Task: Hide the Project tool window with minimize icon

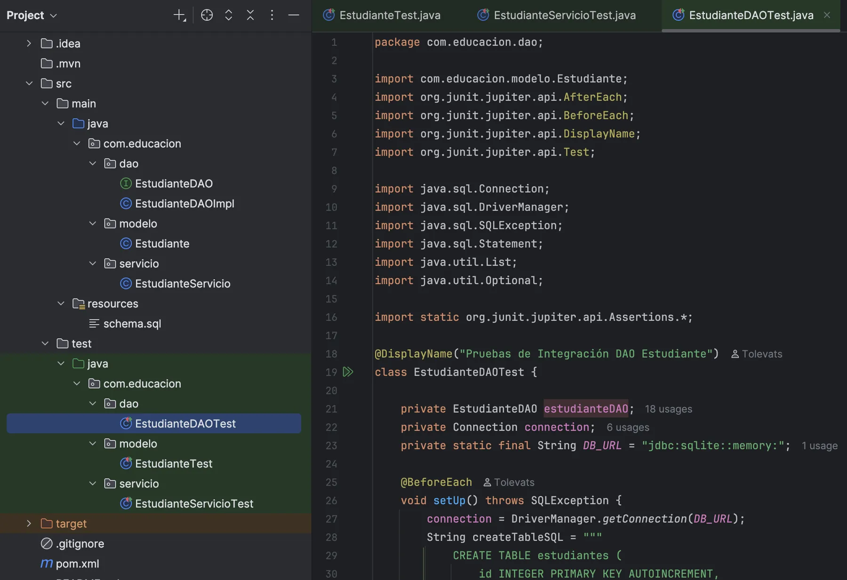Action: (x=294, y=16)
